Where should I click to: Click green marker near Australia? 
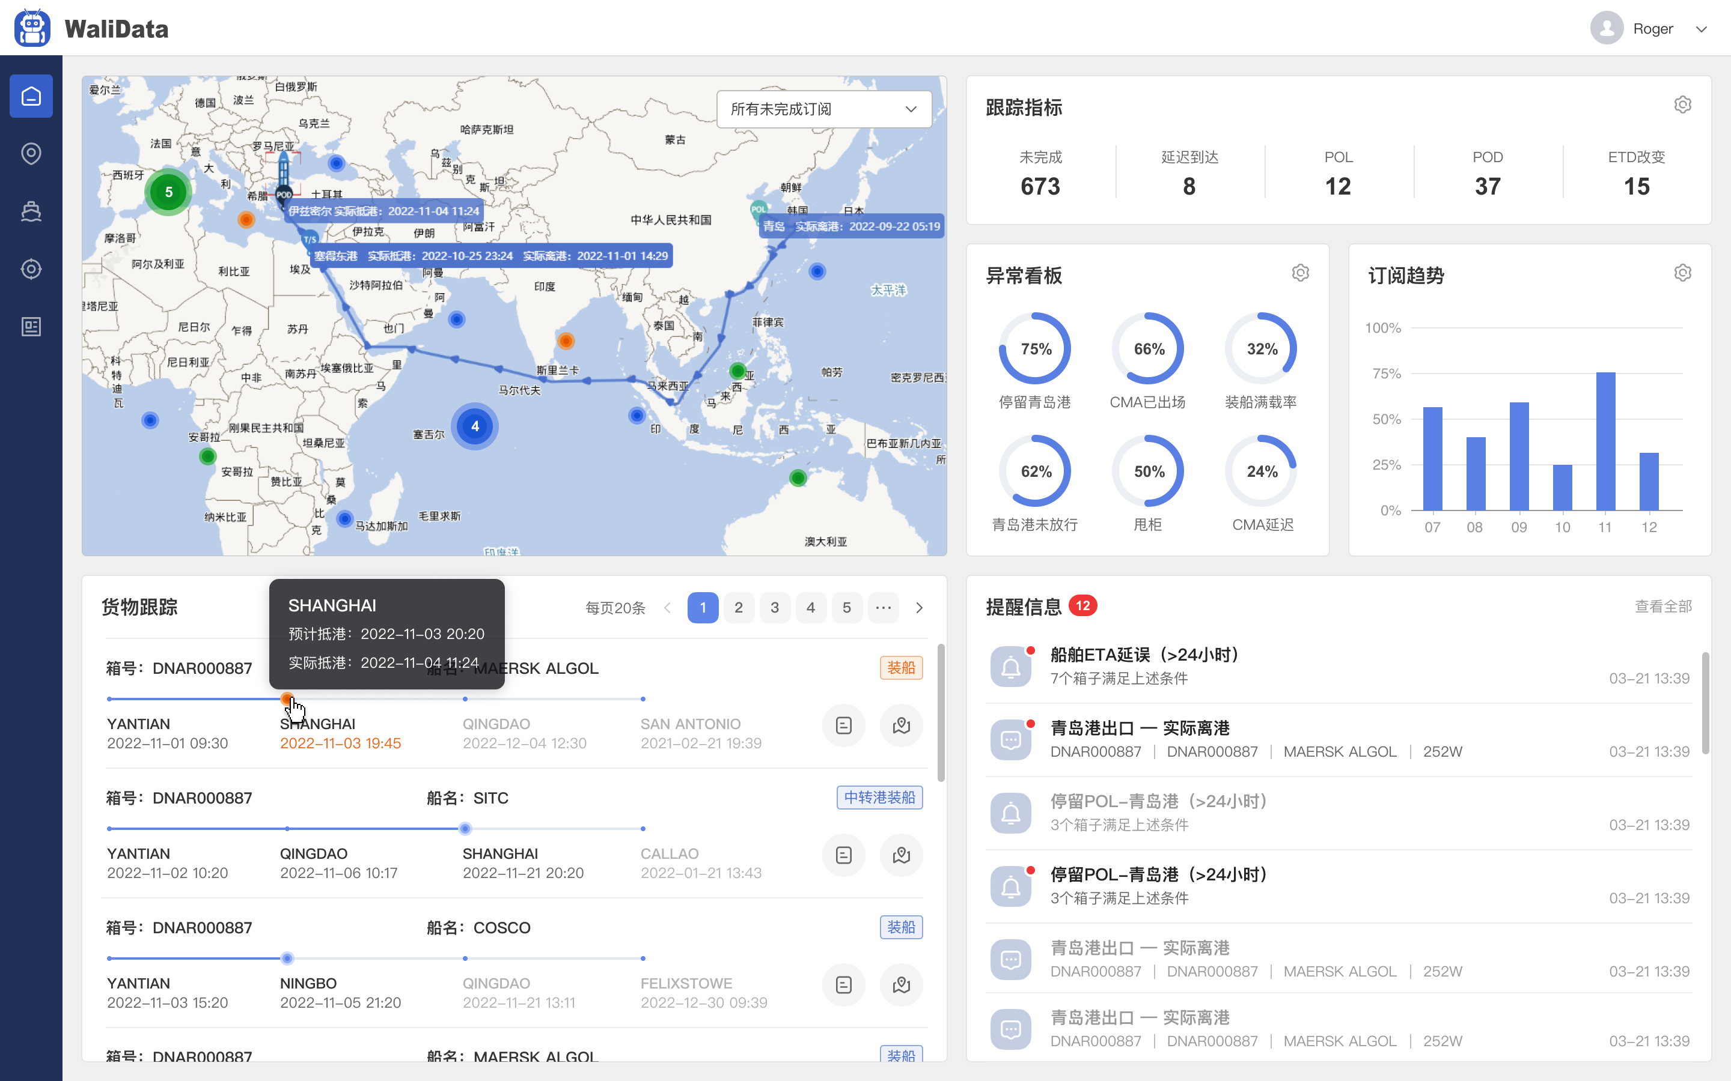pyautogui.click(x=798, y=477)
